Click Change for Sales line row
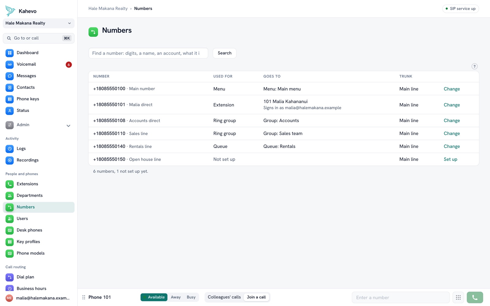Screen dimensions: 490x306 (x=452, y=133)
